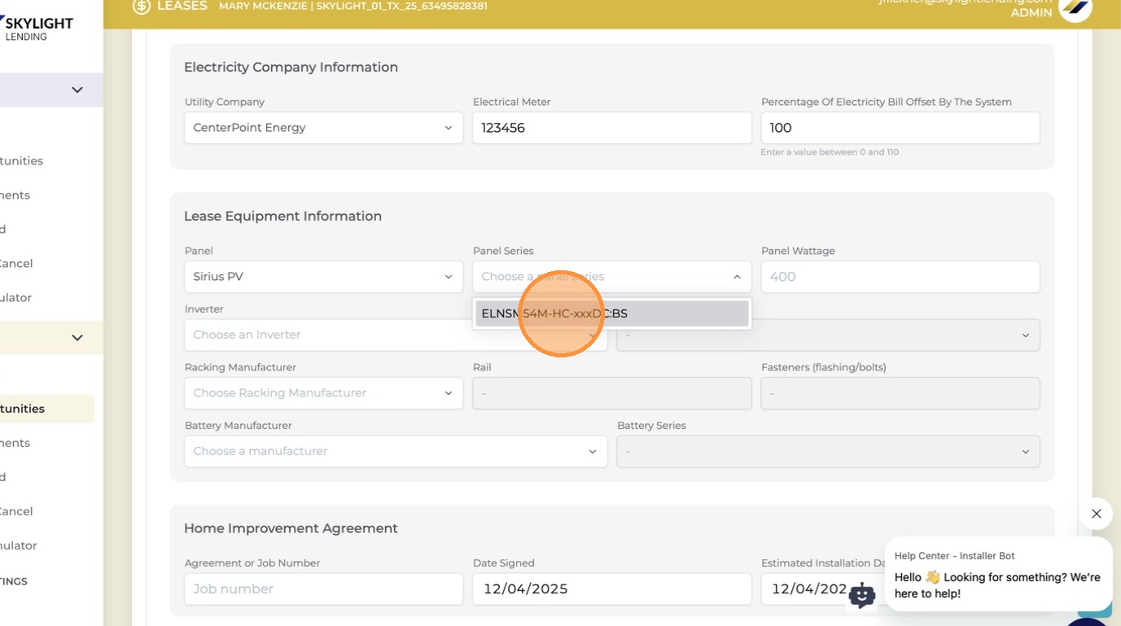
Task: Click the ADMIN role label
Action: [1031, 13]
